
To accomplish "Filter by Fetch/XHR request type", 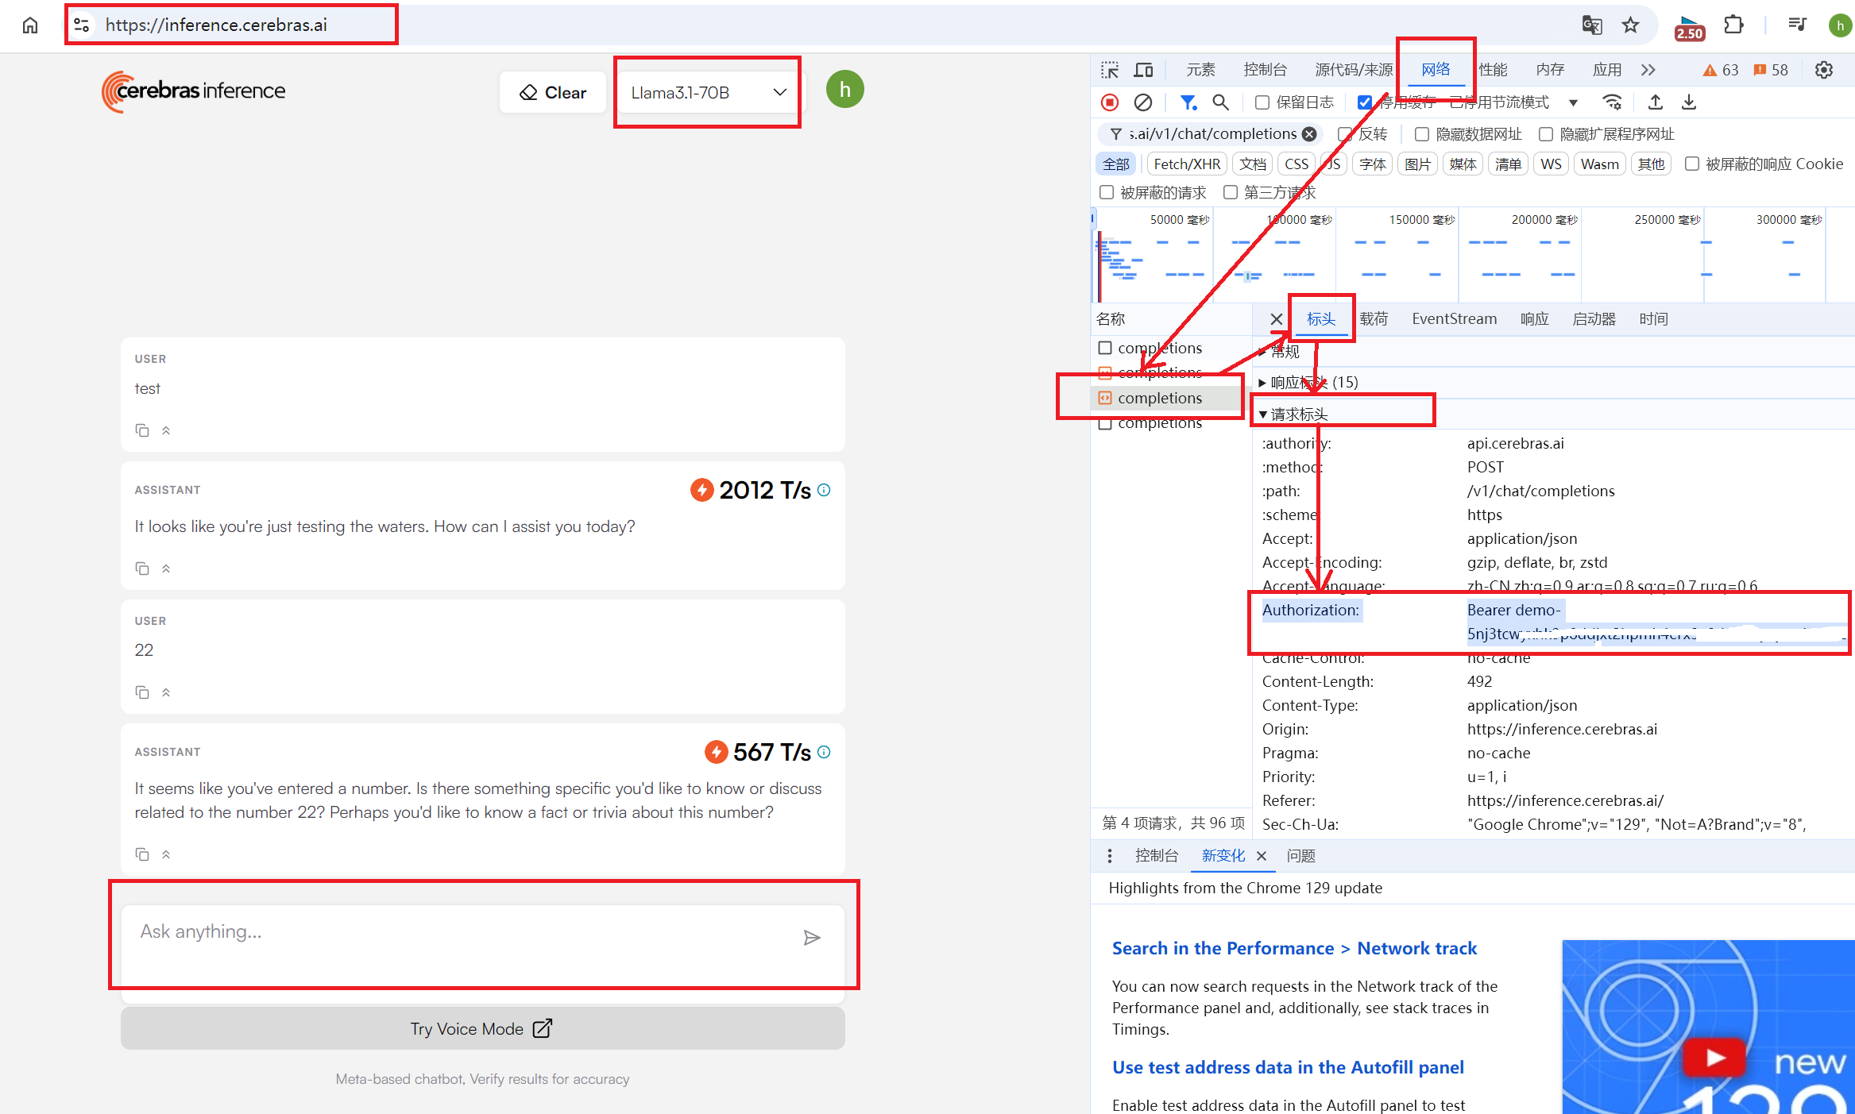I will pos(1187,164).
